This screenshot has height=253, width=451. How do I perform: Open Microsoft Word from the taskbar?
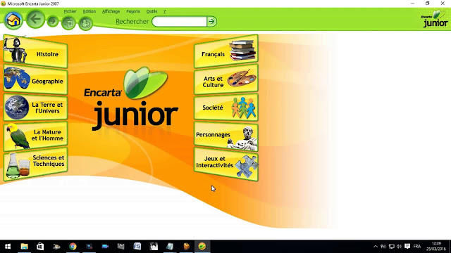point(137,247)
